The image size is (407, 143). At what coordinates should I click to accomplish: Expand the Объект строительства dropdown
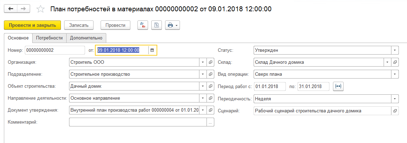pos(203,87)
